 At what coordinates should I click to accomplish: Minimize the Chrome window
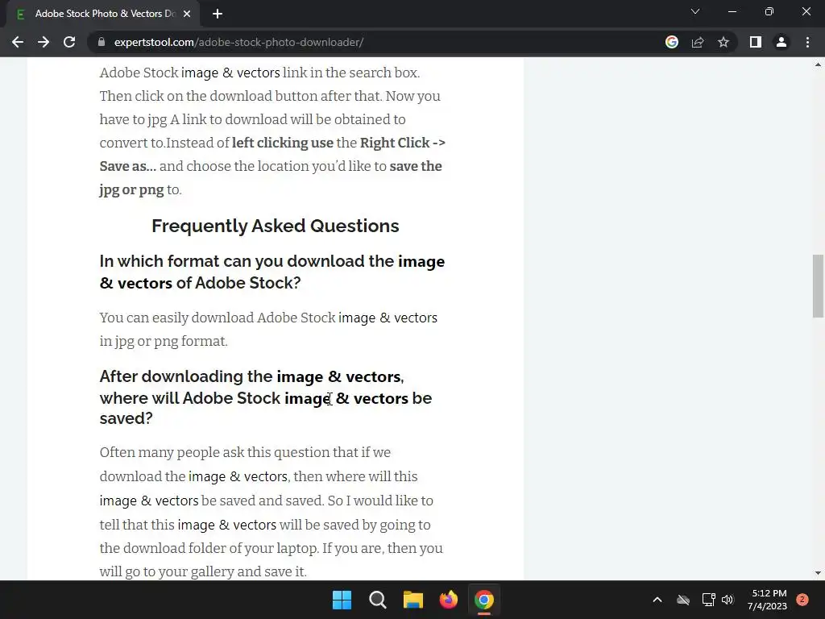pyautogui.click(x=732, y=11)
